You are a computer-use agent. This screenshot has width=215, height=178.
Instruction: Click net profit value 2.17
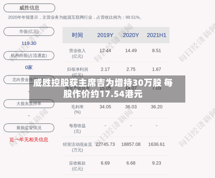[x=105, y=69]
